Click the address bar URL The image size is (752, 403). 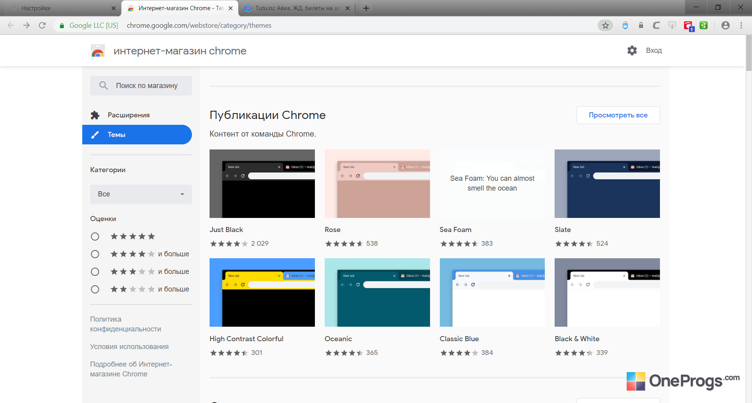click(199, 25)
